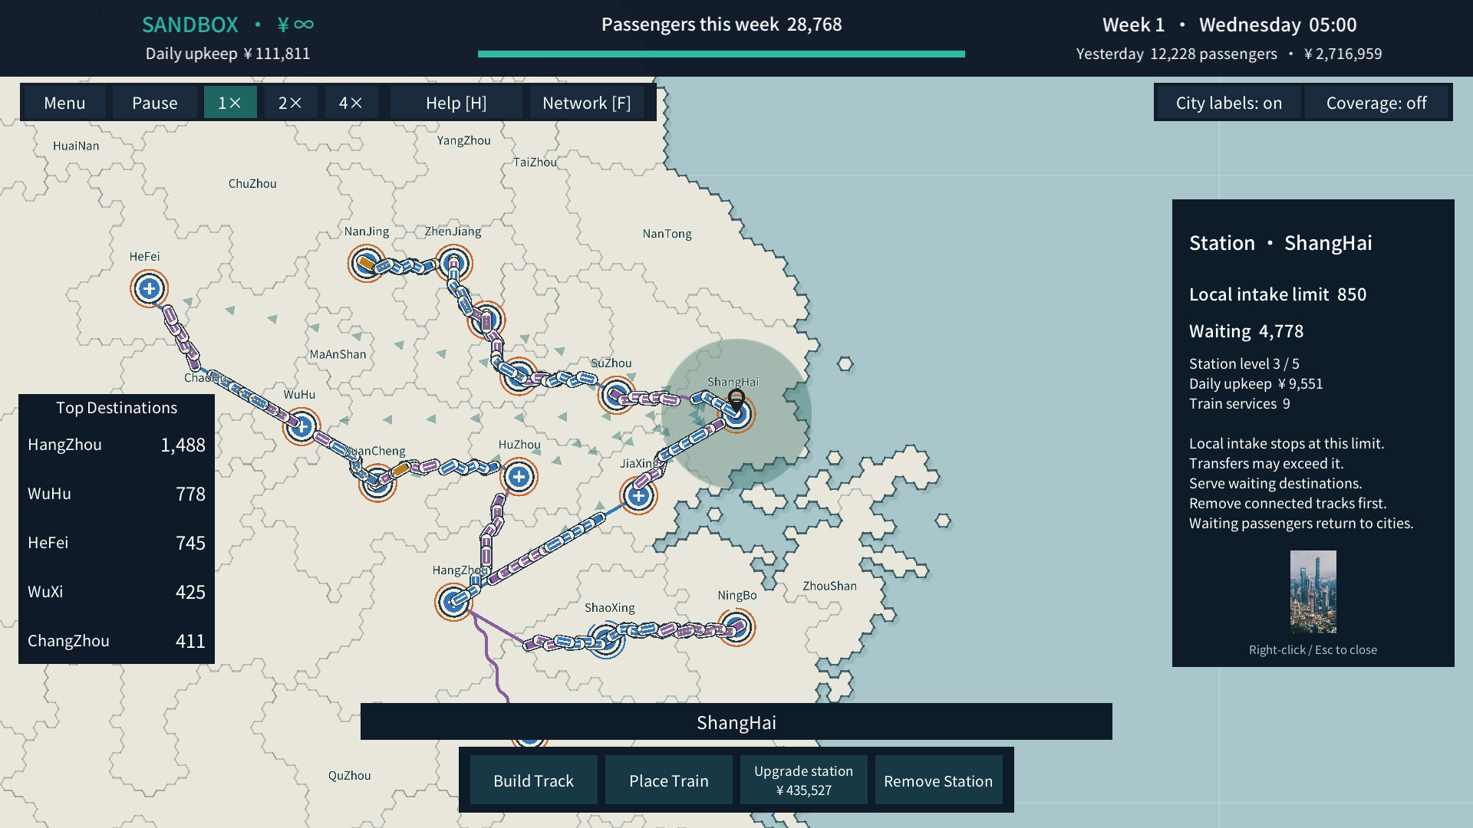This screenshot has height=828, width=1473.
Task: Set game speed to 4×
Action: [351, 103]
